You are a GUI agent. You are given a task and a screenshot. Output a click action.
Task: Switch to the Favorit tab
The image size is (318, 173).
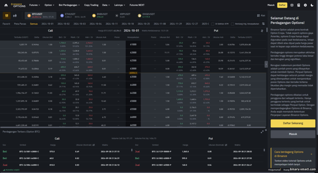click(x=6, y=24)
